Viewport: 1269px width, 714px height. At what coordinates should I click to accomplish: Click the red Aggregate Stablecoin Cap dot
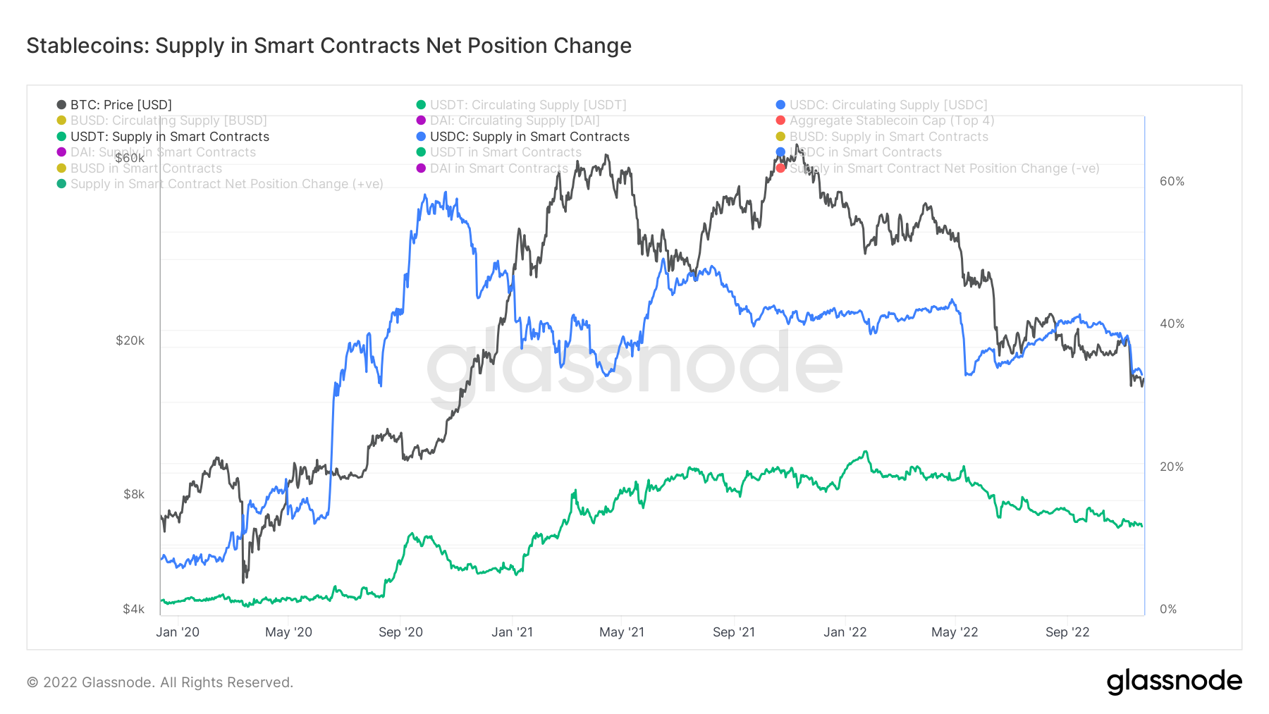[x=780, y=121]
